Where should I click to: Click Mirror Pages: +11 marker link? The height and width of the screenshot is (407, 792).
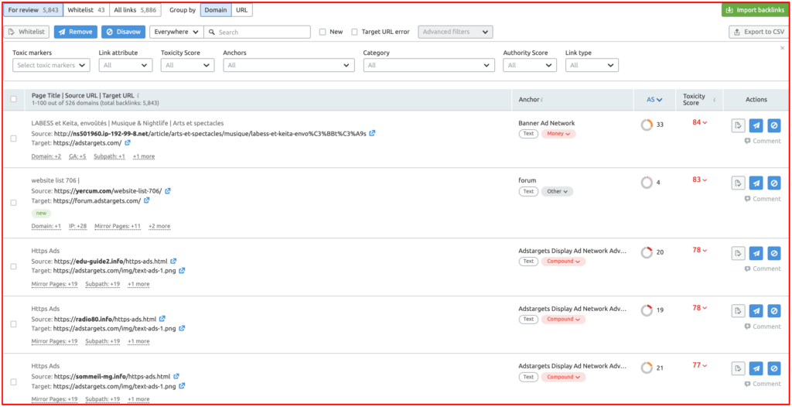118,226
